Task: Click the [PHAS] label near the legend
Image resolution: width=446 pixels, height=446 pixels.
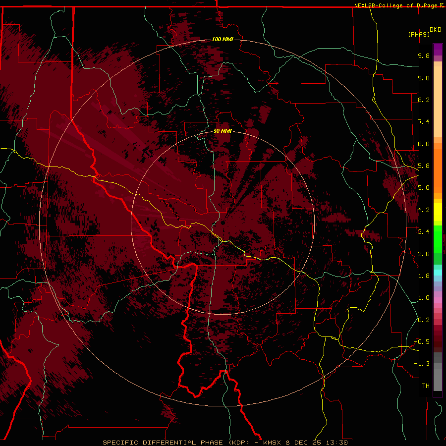Action: coord(419,34)
